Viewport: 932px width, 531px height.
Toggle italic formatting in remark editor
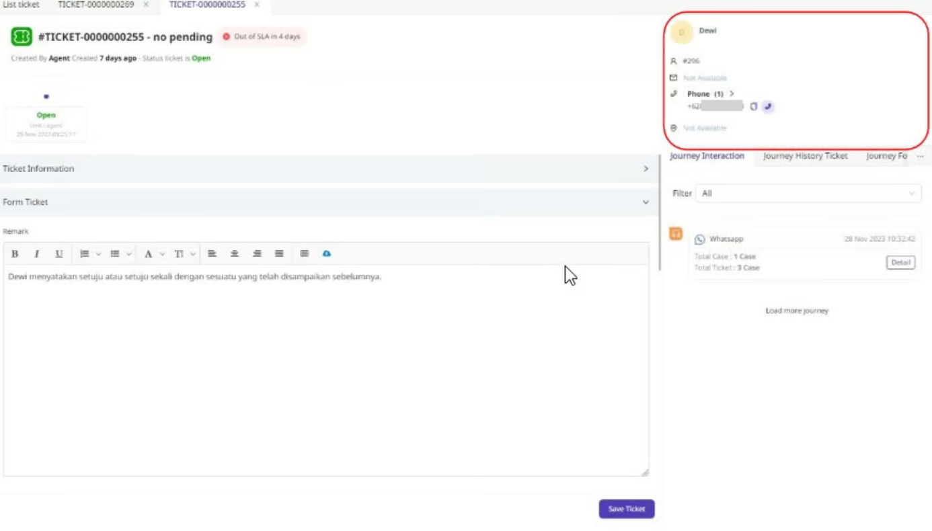(37, 254)
